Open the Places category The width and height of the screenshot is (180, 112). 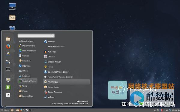(23, 91)
